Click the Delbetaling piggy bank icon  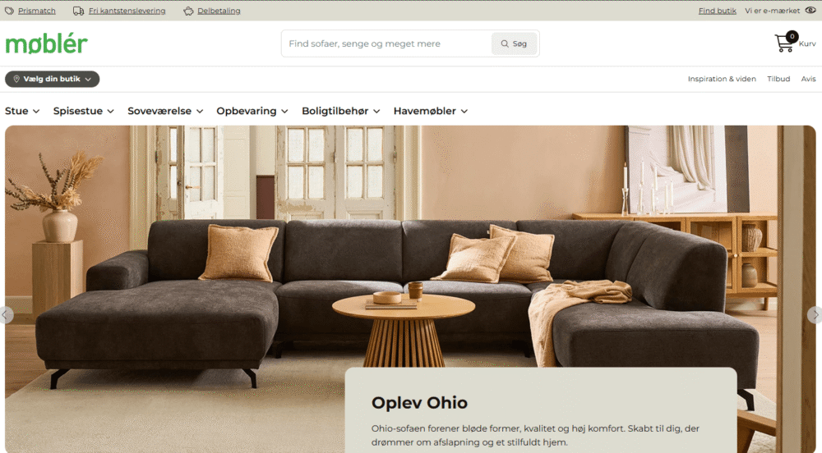coord(188,11)
